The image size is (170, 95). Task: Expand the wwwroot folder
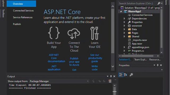tap(124, 26)
